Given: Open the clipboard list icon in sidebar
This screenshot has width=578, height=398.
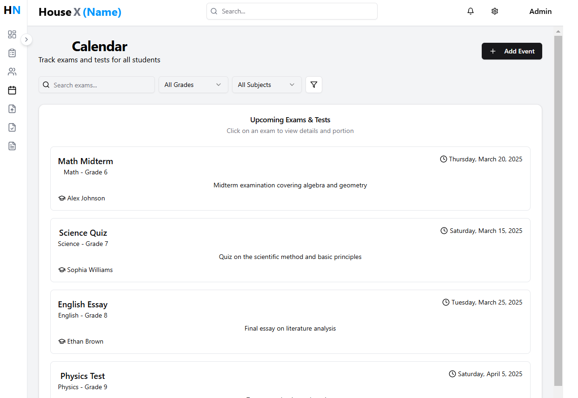Looking at the screenshot, I should (x=12, y=53).
